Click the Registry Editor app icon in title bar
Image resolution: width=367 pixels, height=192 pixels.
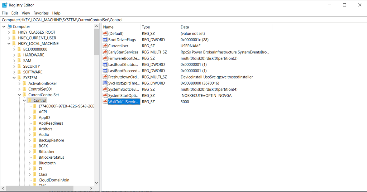4,5
